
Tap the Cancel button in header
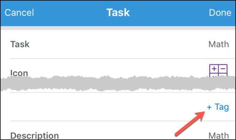(x=19, y=13)
